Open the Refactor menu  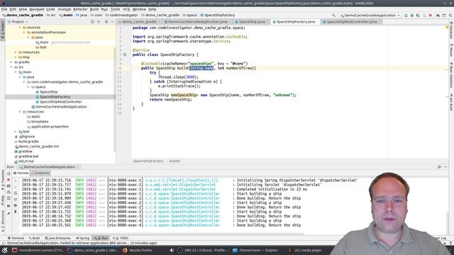(x=80, y=9)
